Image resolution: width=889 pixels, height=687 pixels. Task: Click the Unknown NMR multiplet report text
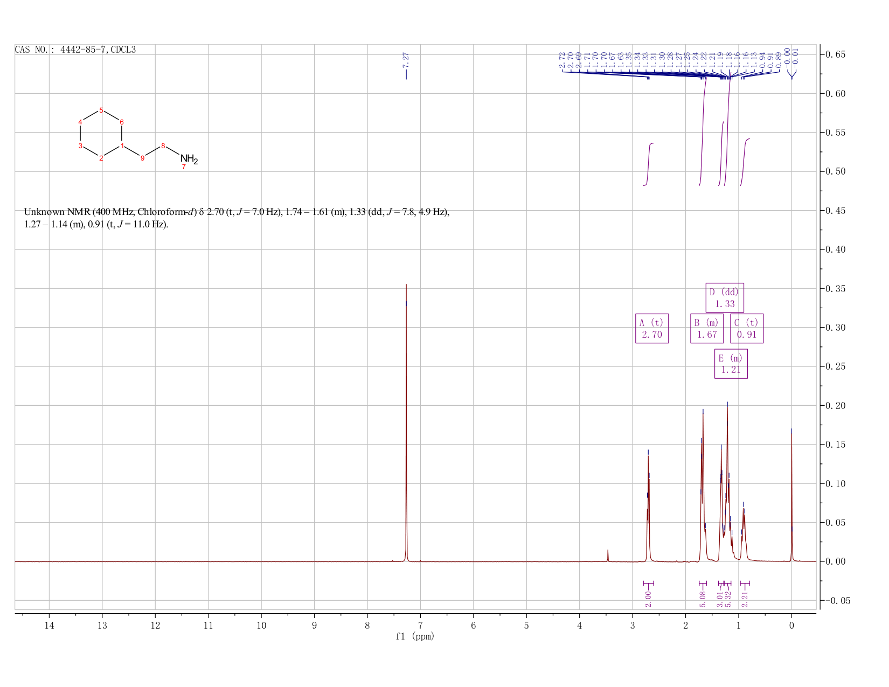point(237,218)
